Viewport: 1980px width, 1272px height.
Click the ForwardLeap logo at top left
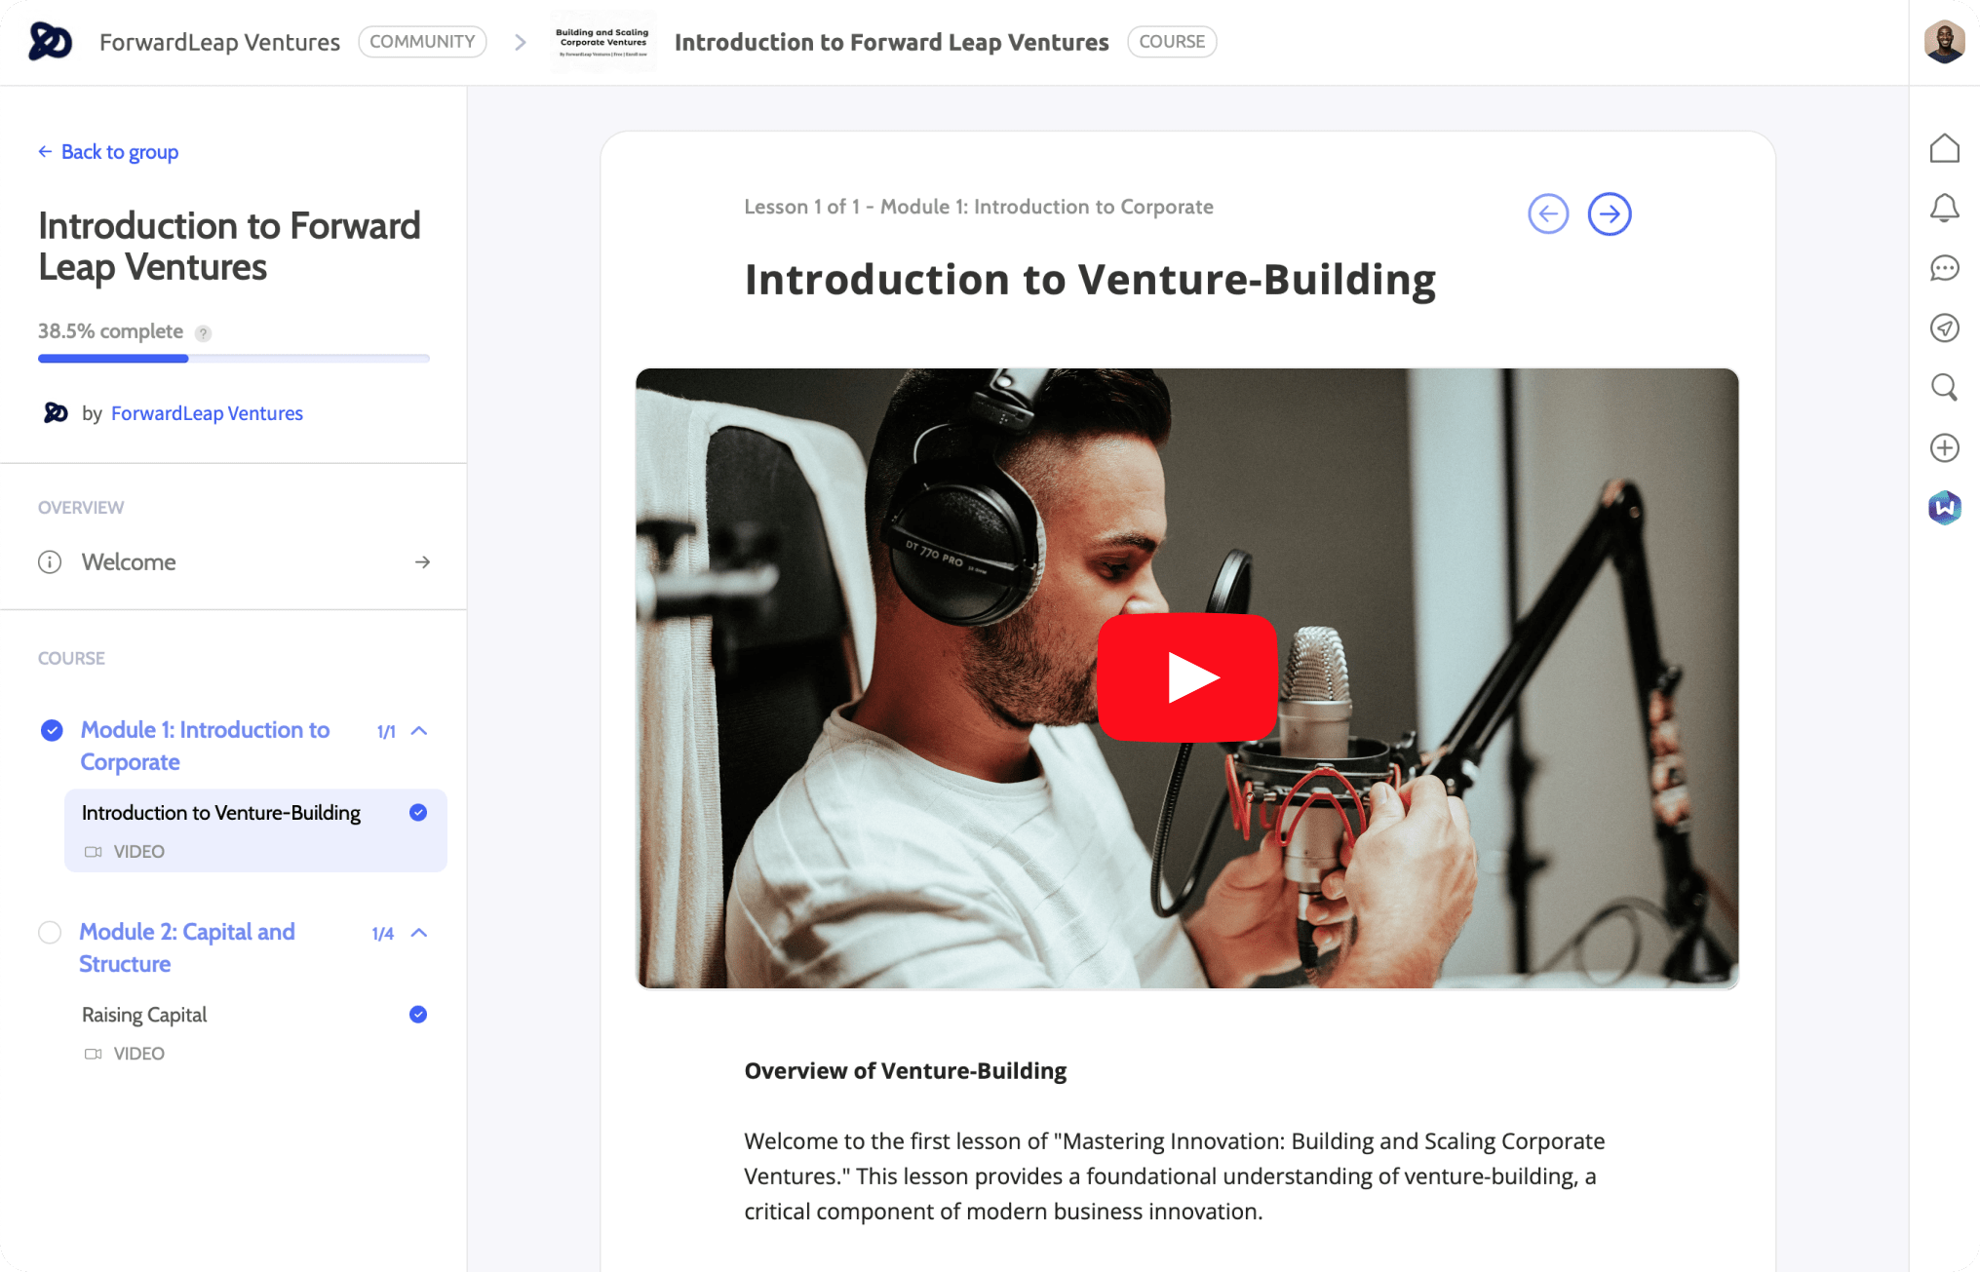(51, 42)
